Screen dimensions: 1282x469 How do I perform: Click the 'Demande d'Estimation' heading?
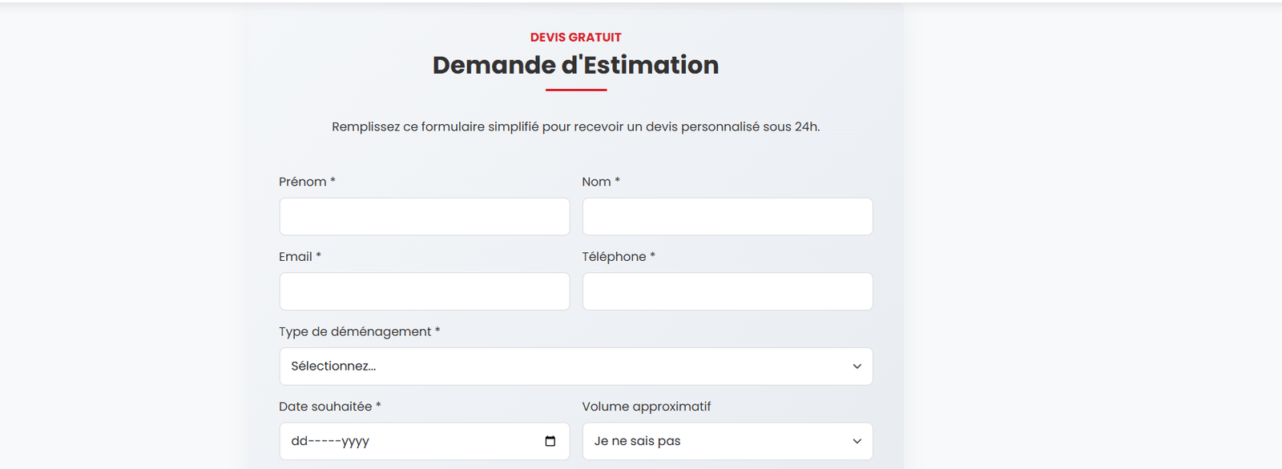pyautogui.click(x=575, y=65)
